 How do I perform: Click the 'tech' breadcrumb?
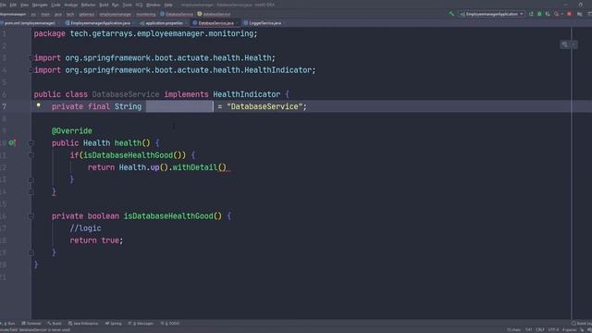tap(70, 15)
